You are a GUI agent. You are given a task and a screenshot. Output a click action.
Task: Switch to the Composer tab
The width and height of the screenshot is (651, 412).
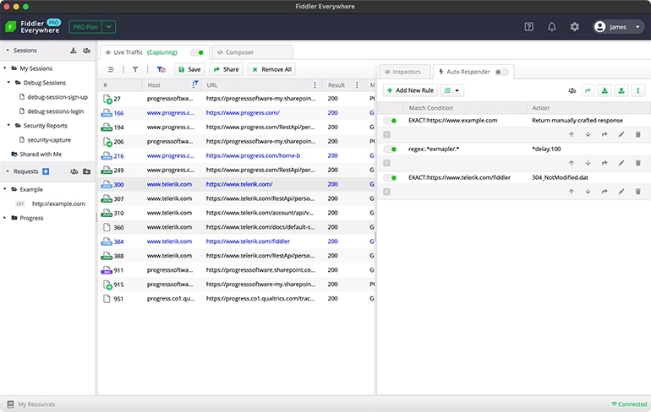[x=253, y=52]
